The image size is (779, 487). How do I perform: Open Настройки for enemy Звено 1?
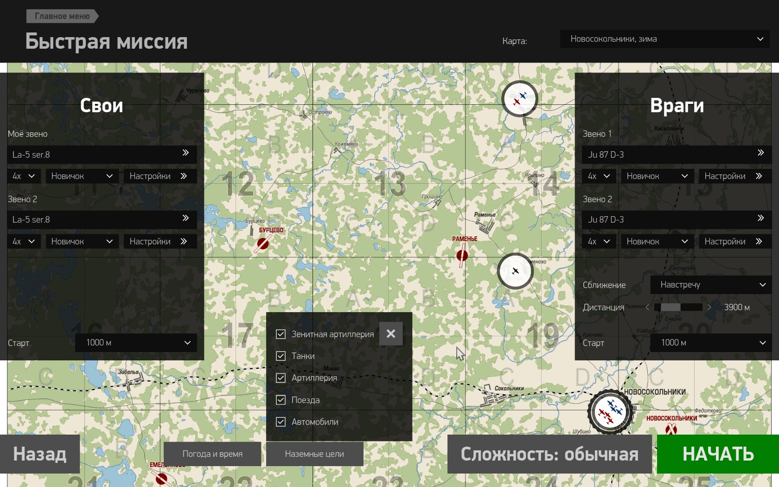point(735,176)
